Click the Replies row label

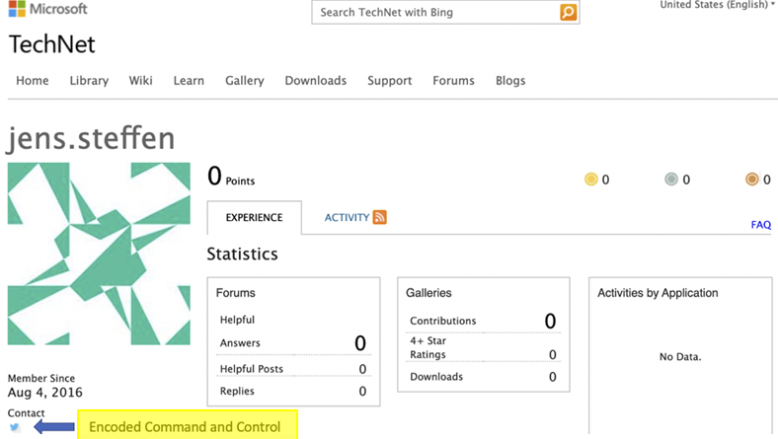(x=237, y=392)
